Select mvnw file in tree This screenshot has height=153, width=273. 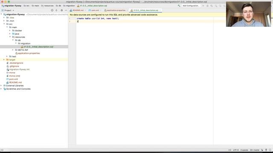11,73
